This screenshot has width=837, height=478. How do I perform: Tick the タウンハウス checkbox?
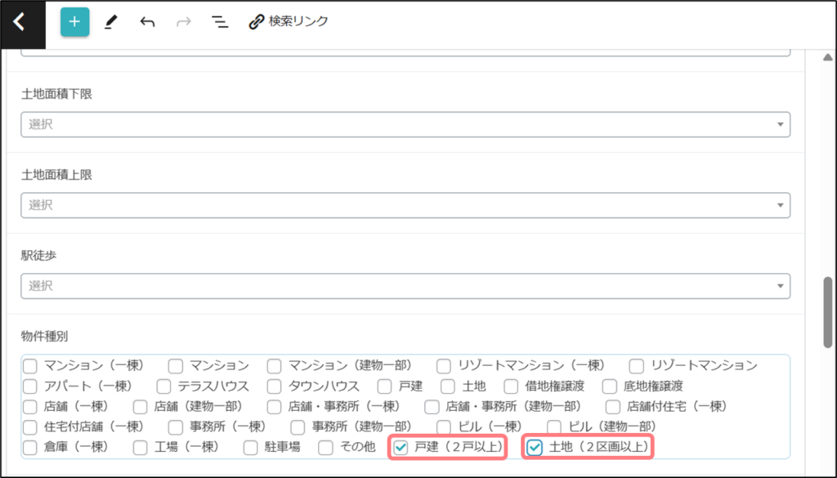275,386
